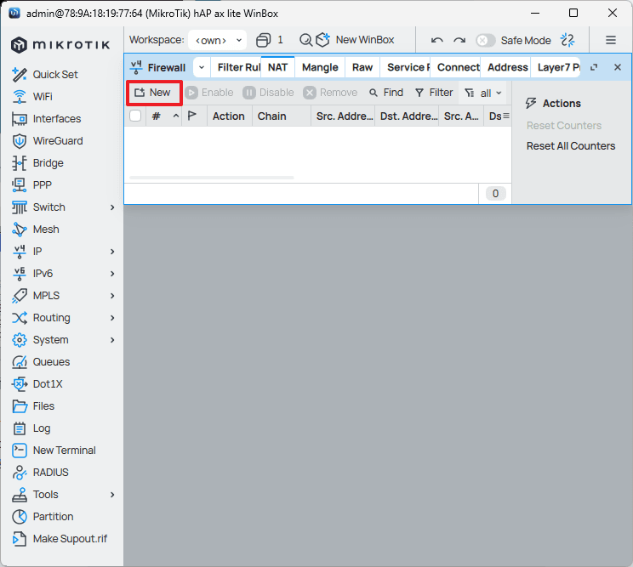The width and height of the screenshot is (633, 567).
Task: Click the search icon beside New WinBox
Action: click(x=305, y=40)
